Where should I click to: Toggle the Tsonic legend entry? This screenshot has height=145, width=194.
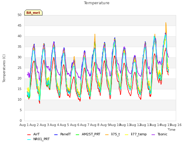point(159,134)
